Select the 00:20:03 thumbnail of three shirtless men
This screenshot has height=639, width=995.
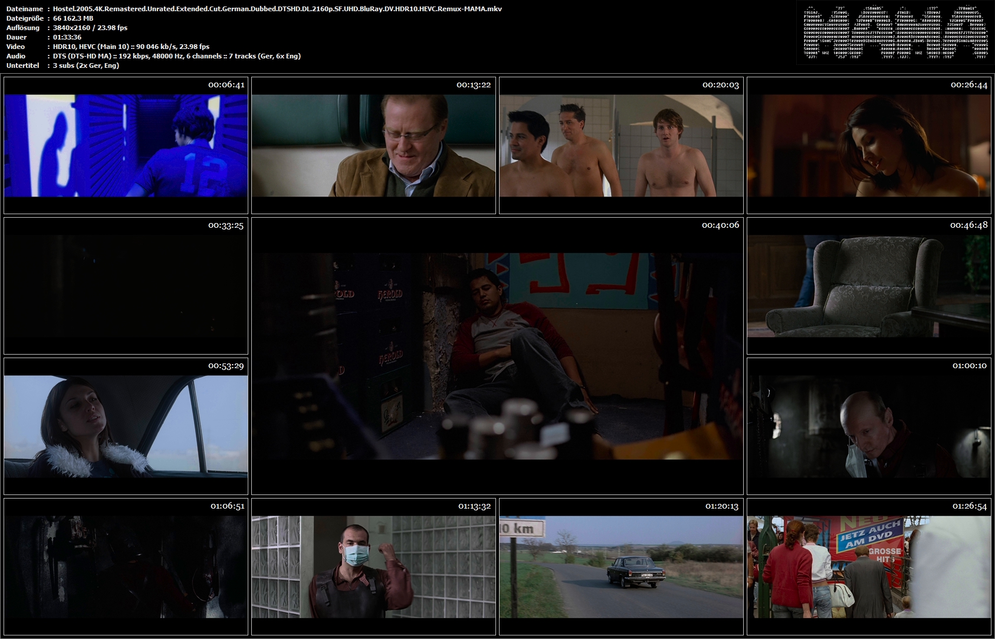coord(621,145)
